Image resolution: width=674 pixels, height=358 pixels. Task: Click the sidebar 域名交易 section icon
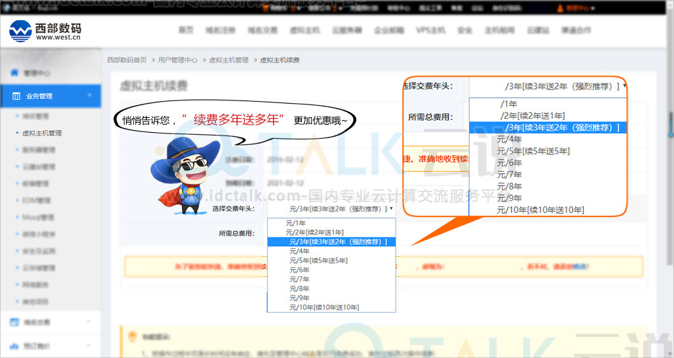click(x=14, y=322)
